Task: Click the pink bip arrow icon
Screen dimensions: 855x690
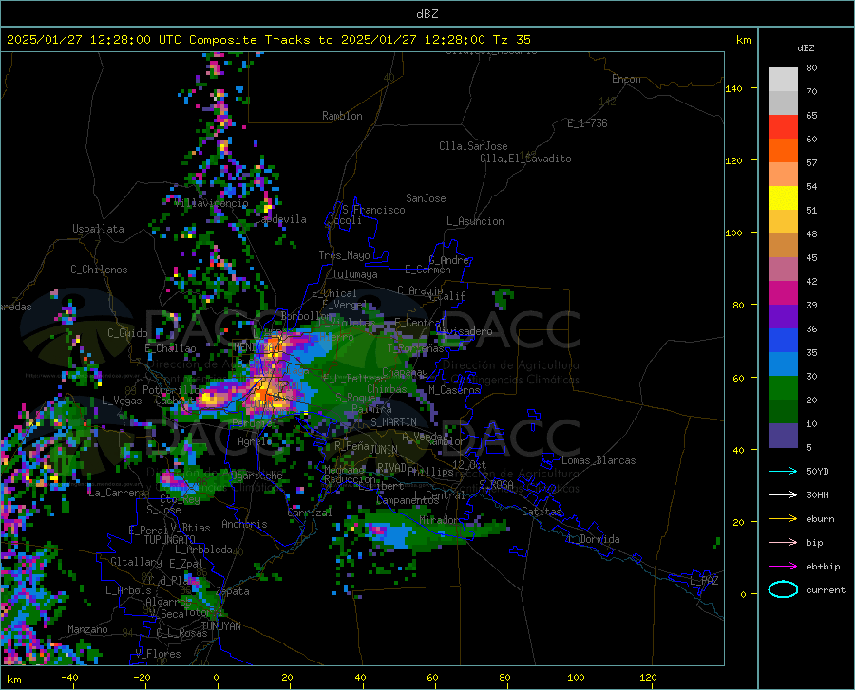Action: point(783,543)
